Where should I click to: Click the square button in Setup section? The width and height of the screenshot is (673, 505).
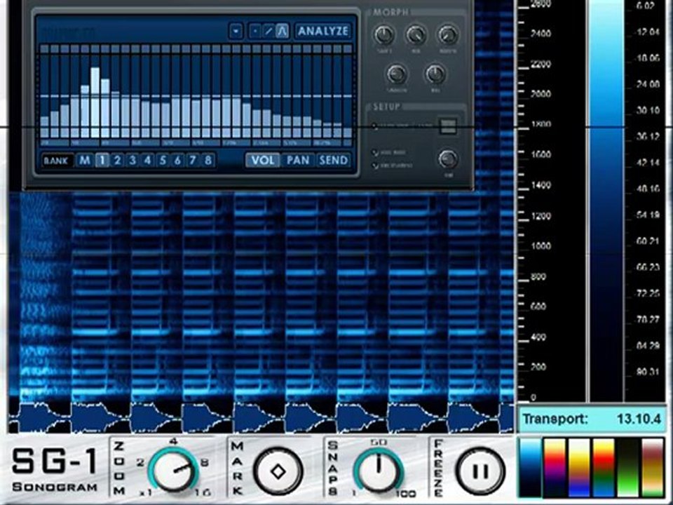click(x=447, y=126)
